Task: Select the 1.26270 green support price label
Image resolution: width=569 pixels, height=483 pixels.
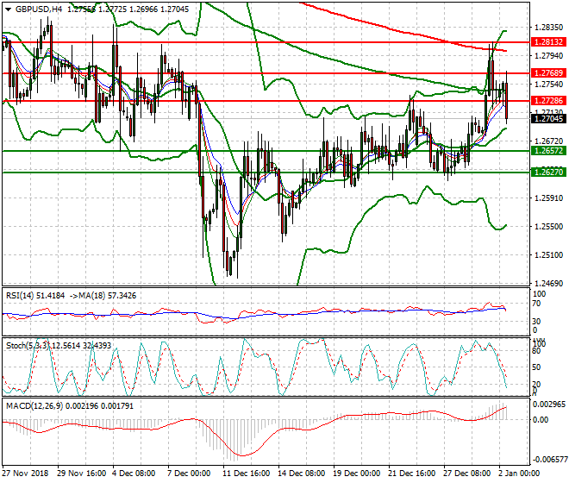Action: (x=548, y=172)
